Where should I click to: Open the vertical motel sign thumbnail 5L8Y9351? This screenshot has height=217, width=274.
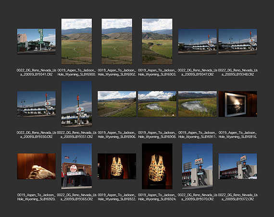76,104
